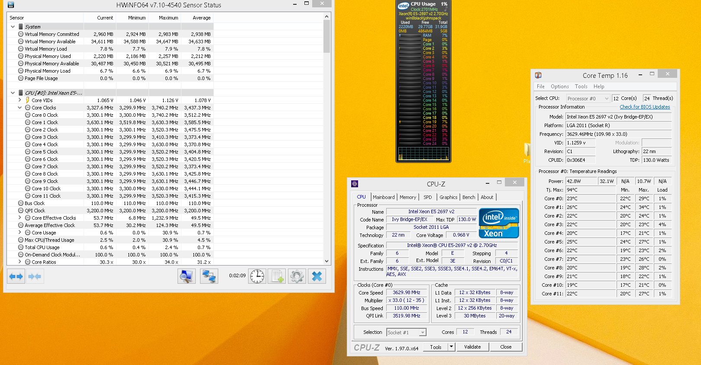
Task: Click the HWiNFO Average column header
Action: click(197, 18)
